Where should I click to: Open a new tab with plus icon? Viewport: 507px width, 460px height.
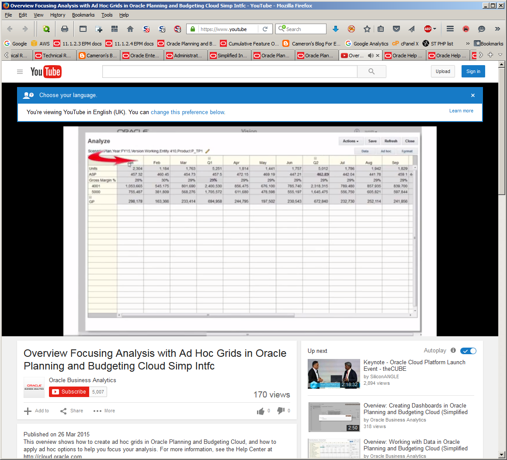[x=490, y=55]
